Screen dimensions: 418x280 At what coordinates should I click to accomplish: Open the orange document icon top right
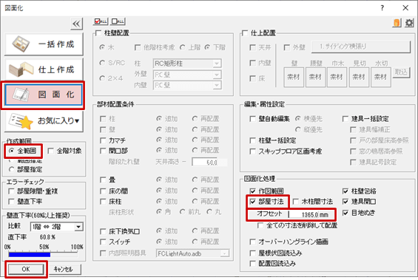pyautogui.click(x=397, y=23)
